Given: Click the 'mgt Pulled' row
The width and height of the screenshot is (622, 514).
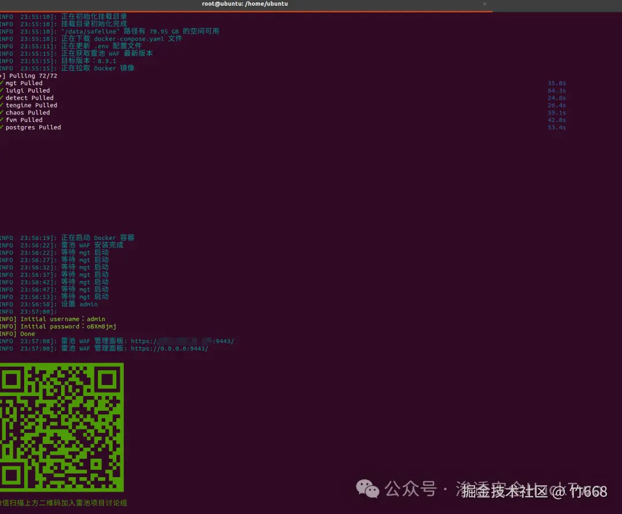Looking at the screenshot, I should (24, 83).
